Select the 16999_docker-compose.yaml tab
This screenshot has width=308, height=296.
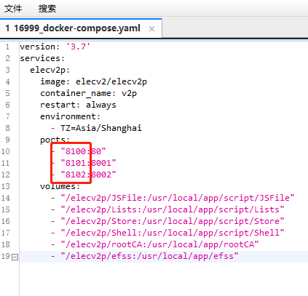tap(73, 28)
